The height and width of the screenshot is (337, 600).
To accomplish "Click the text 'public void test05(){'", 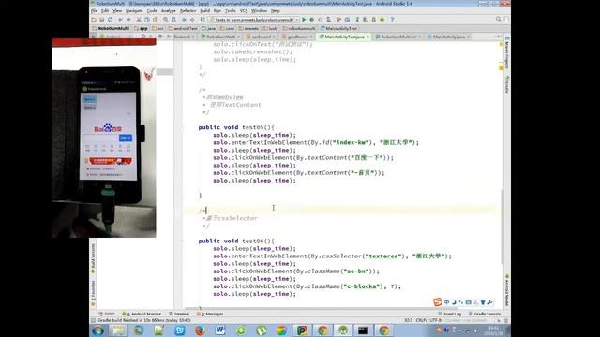I will (236, 127).
